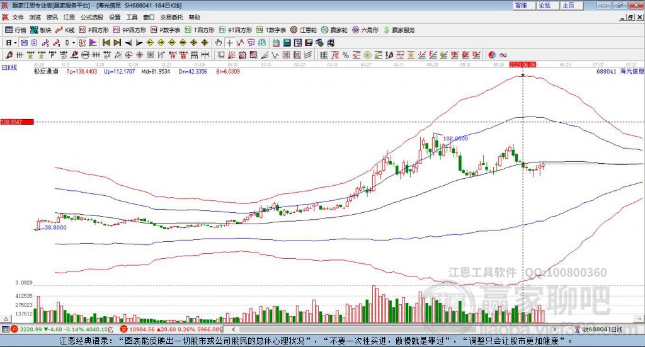645x347 pixels.
Task: Click the 688041 海光信息 stock label
Action: click(x=620, y=72)
